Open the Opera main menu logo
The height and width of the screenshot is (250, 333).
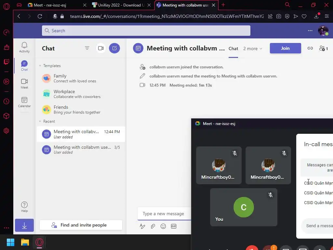click(x=7, y=6)
